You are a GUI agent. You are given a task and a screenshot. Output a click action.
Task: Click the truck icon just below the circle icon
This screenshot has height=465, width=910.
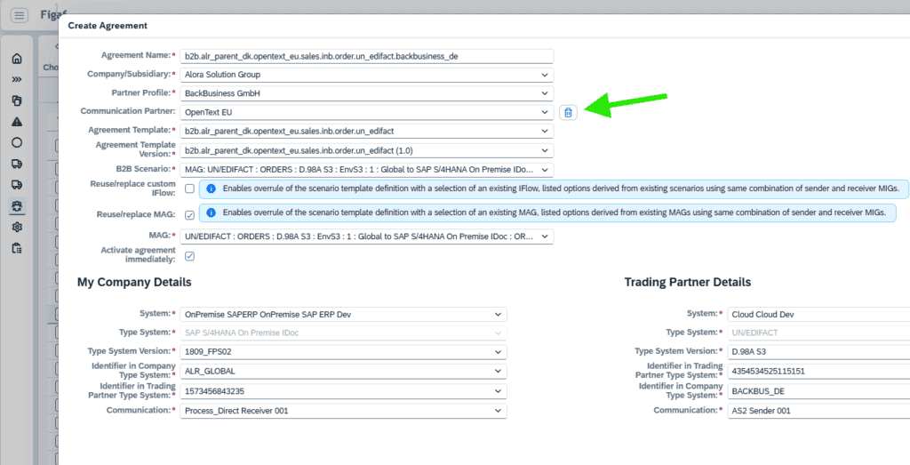17,164
